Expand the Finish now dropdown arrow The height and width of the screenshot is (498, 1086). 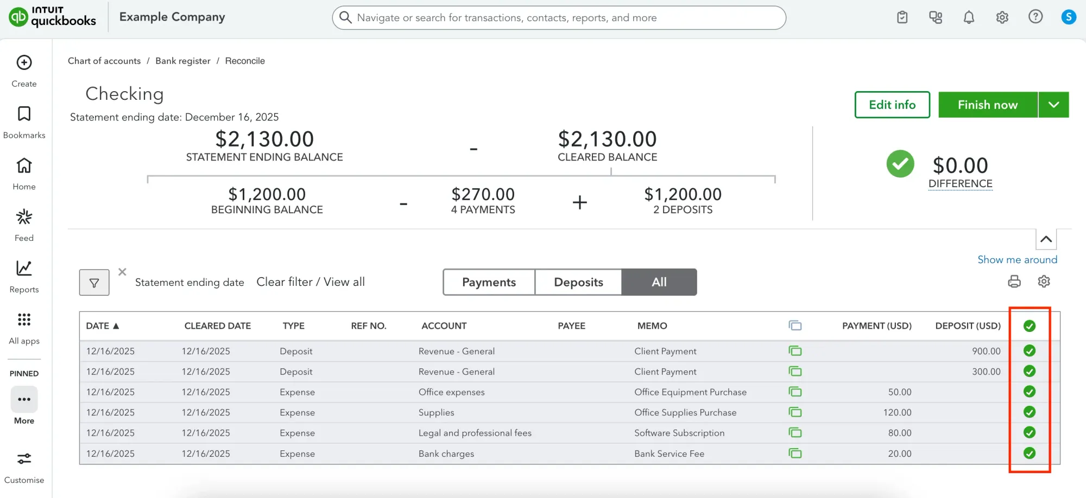1053,104
